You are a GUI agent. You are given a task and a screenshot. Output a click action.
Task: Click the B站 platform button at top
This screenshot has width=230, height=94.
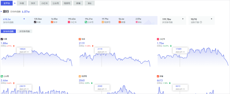90,3
